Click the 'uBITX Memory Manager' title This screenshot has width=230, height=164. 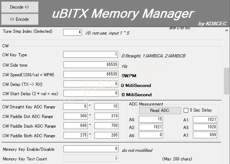coord(123,14)
